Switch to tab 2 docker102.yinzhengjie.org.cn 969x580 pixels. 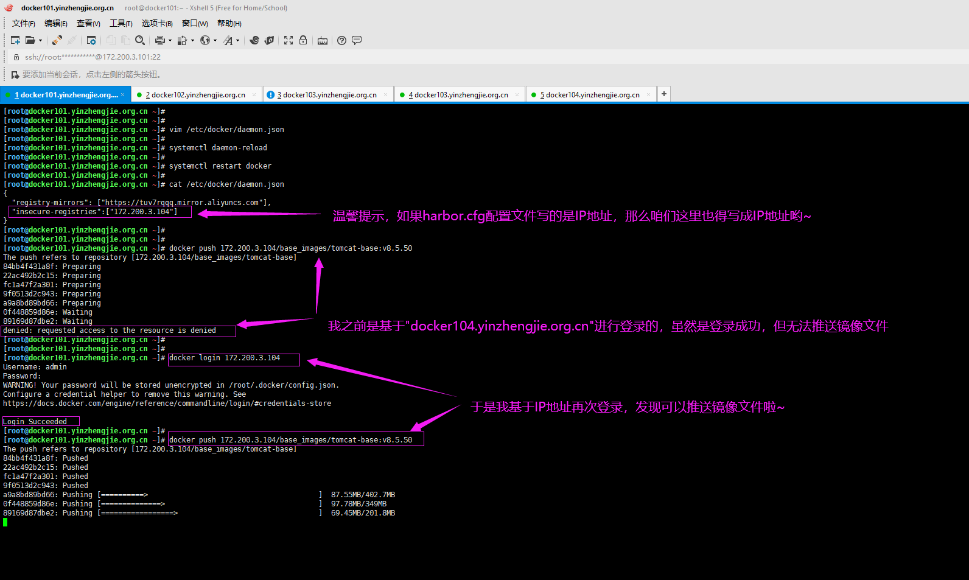point(197,94)
